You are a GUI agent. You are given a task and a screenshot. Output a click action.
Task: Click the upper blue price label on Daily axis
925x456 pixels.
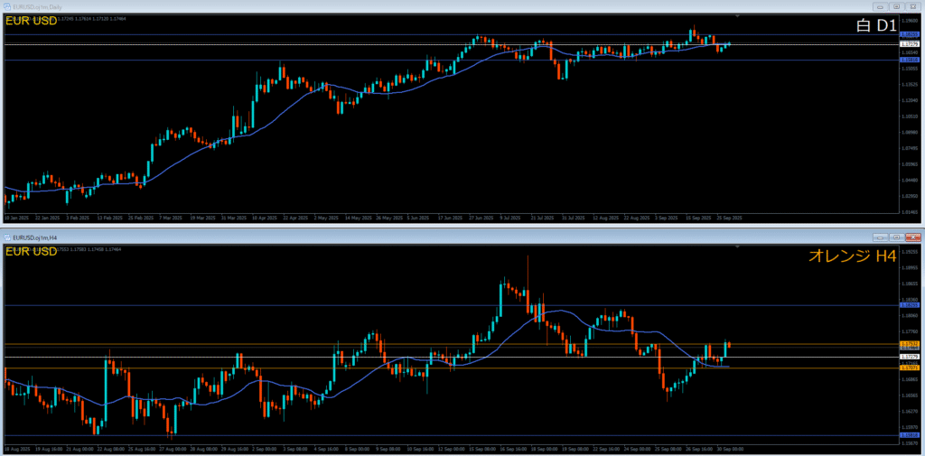(909, 34)
